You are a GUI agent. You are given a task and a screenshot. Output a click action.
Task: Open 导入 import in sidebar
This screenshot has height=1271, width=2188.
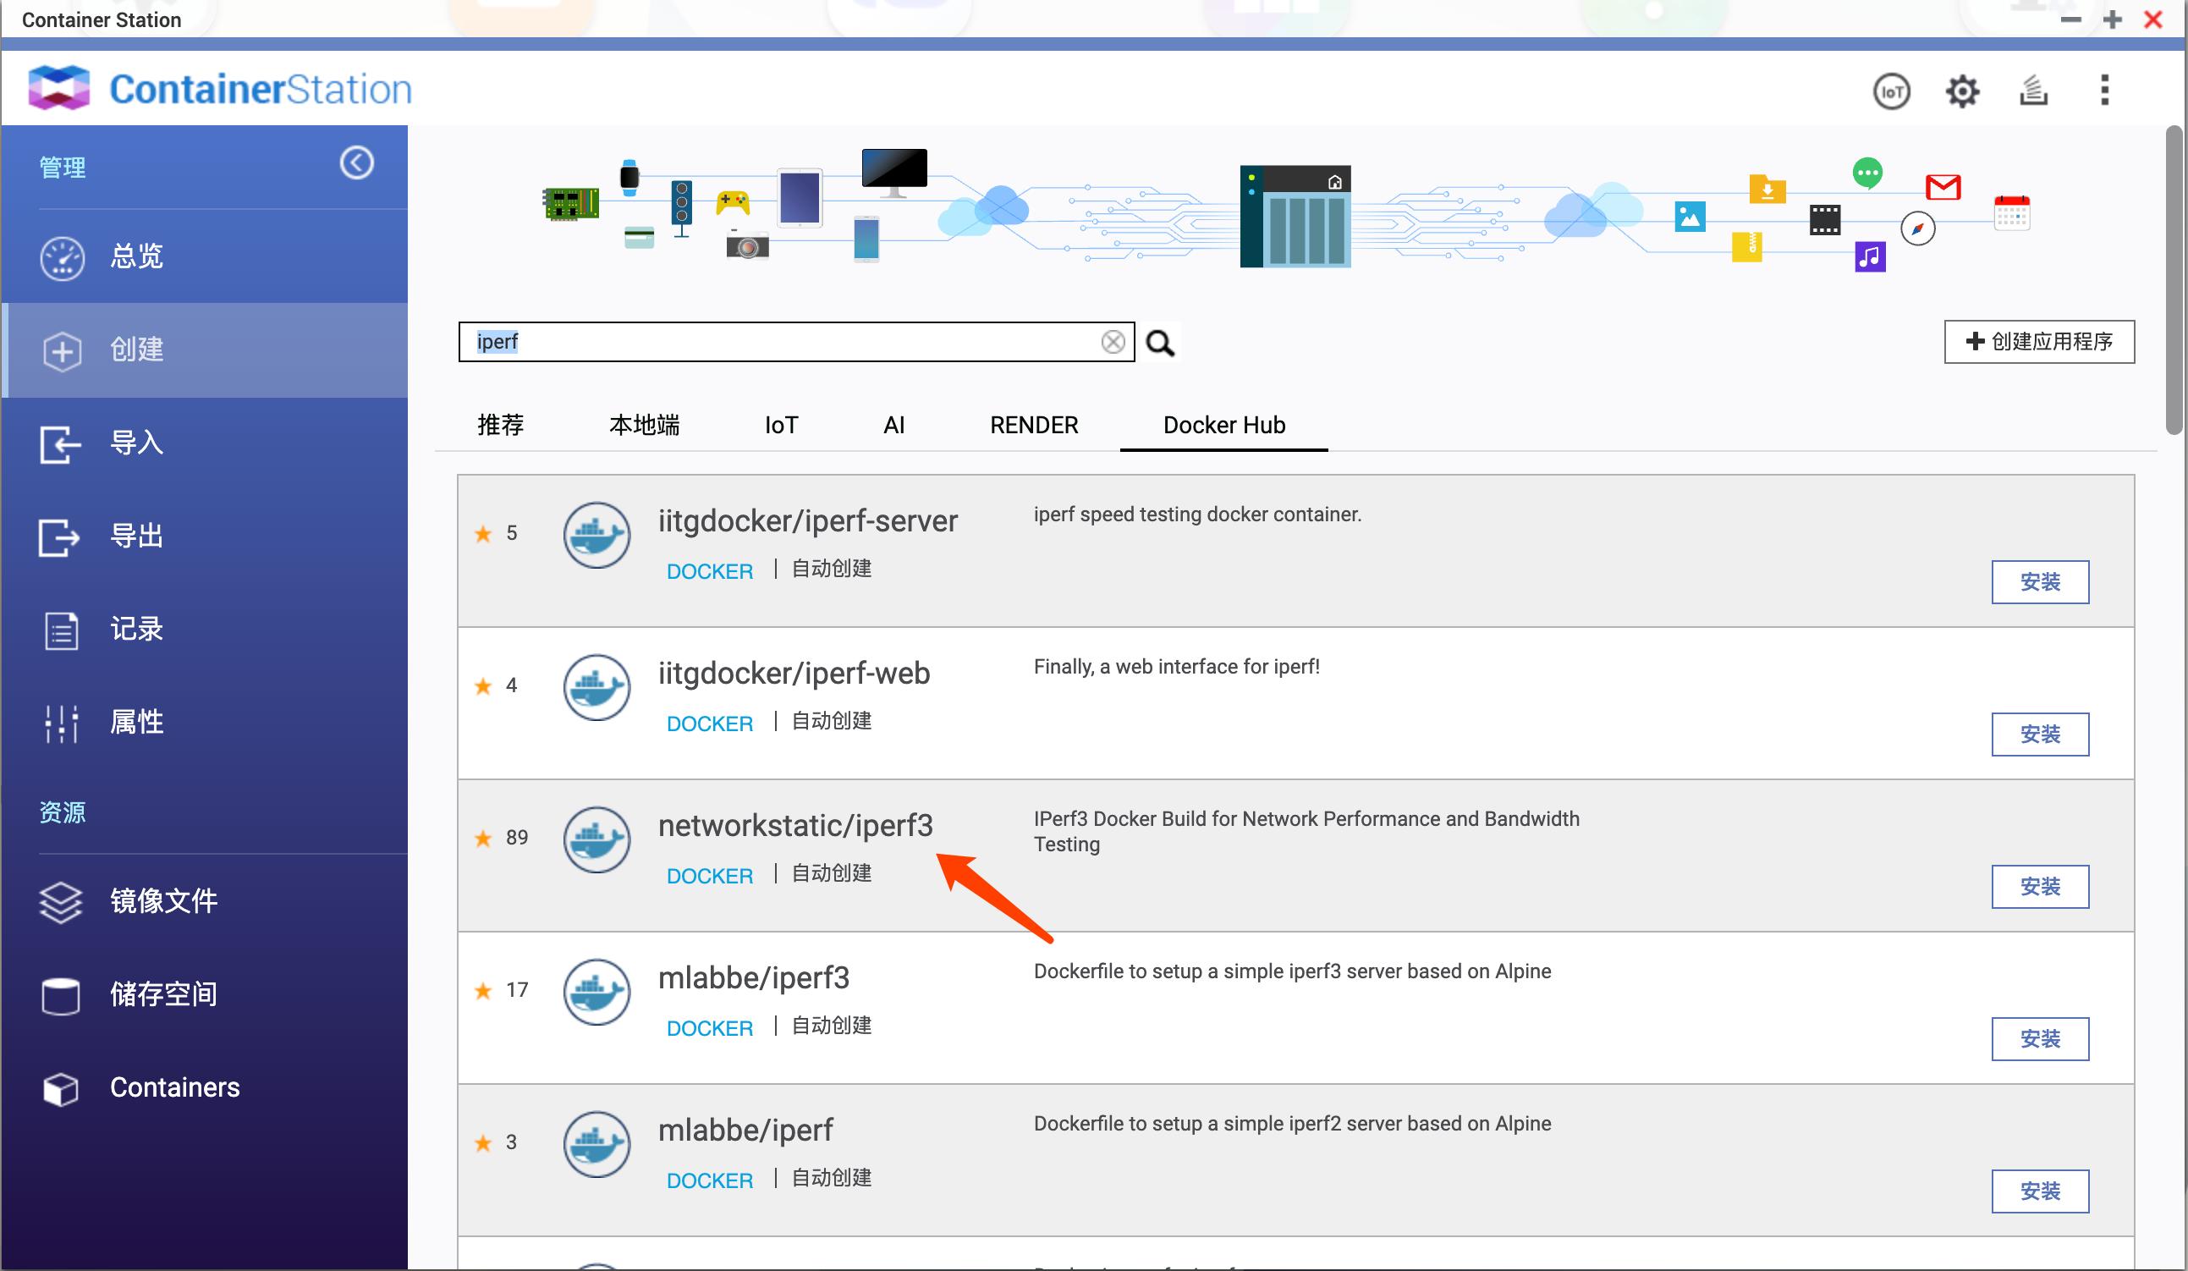pyautogui.click(x=136, y=443)
